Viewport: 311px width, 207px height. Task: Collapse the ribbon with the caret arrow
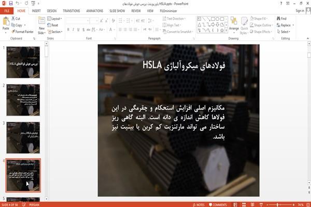(307, 38)
